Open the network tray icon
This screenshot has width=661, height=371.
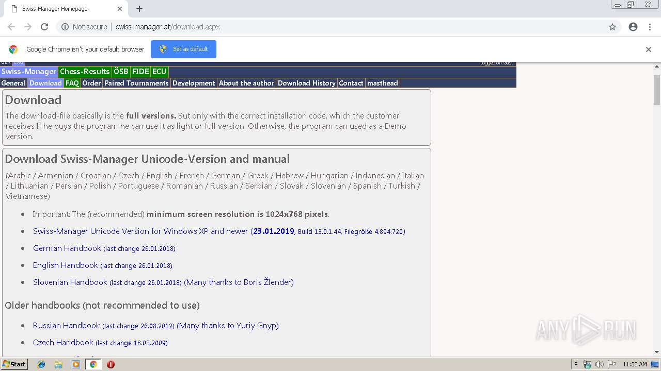pos(587,364)
